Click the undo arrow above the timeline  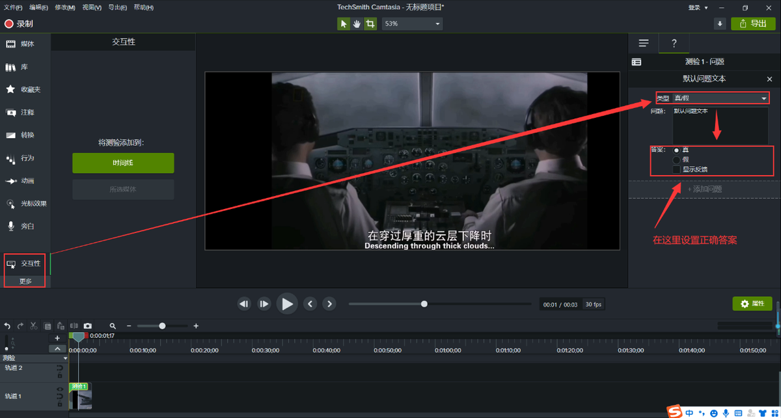point(8,326)
